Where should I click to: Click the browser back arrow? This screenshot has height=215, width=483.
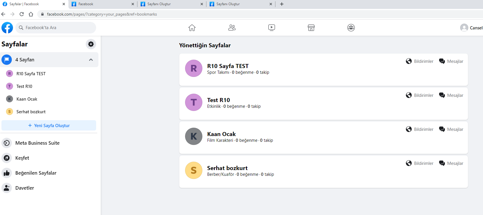(3, 14)
